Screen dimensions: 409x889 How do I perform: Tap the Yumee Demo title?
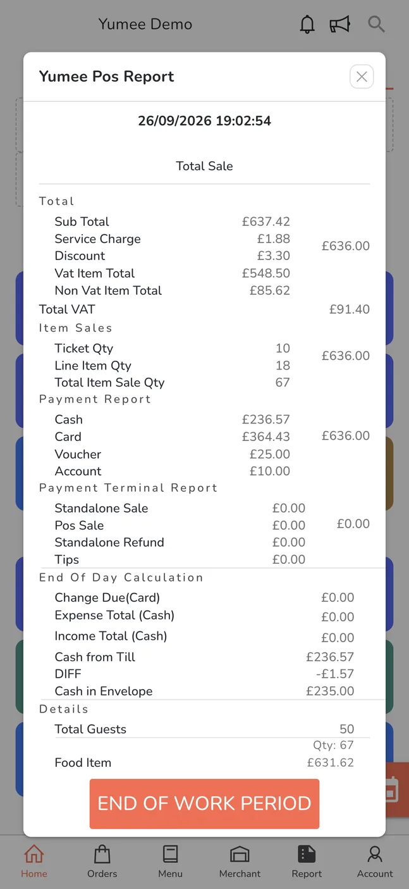tap(145, 24)
